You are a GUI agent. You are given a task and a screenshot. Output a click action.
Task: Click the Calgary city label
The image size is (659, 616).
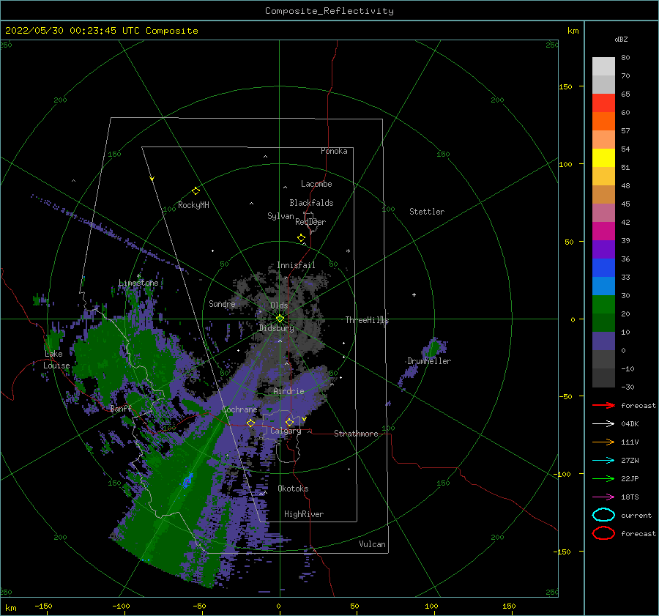tap(286, 431)
